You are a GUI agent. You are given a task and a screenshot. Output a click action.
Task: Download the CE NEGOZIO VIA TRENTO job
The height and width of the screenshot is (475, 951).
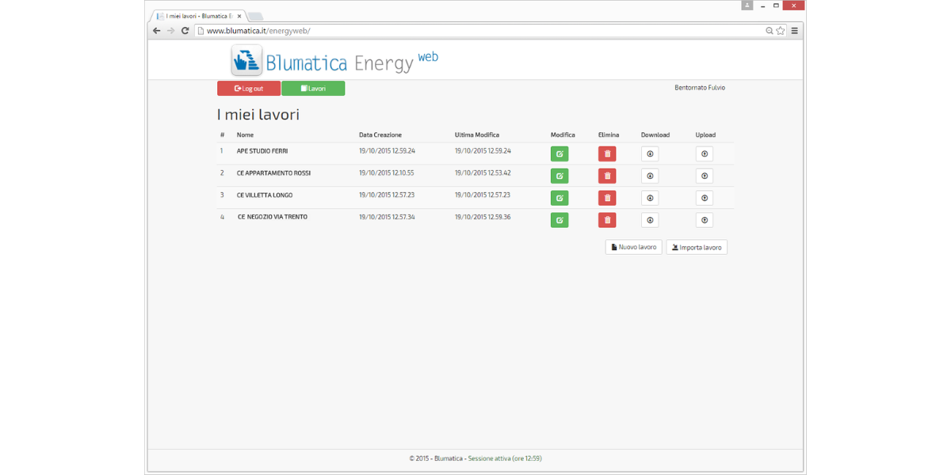pyautogui.click(x=650, y=220)
